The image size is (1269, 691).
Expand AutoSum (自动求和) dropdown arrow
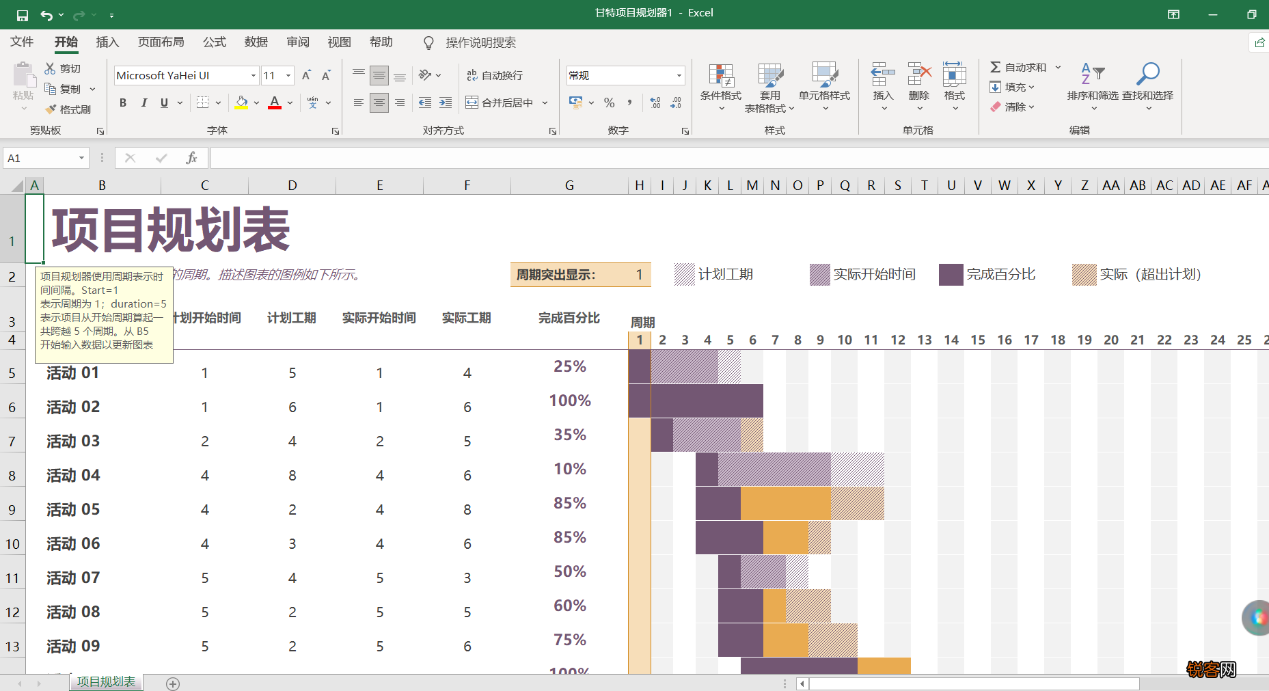[x=1058, y=67]
